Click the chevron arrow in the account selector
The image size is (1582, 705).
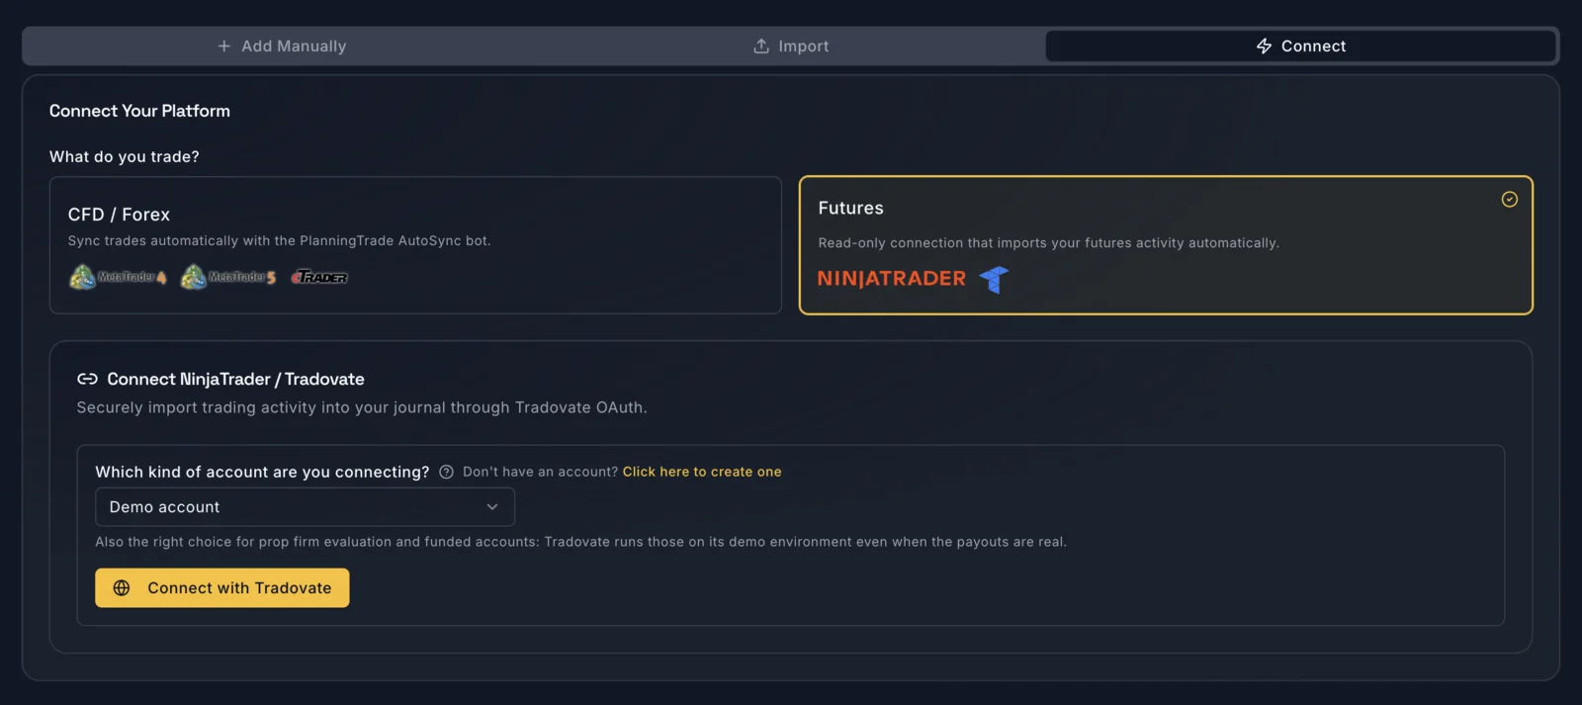(492, 507)
